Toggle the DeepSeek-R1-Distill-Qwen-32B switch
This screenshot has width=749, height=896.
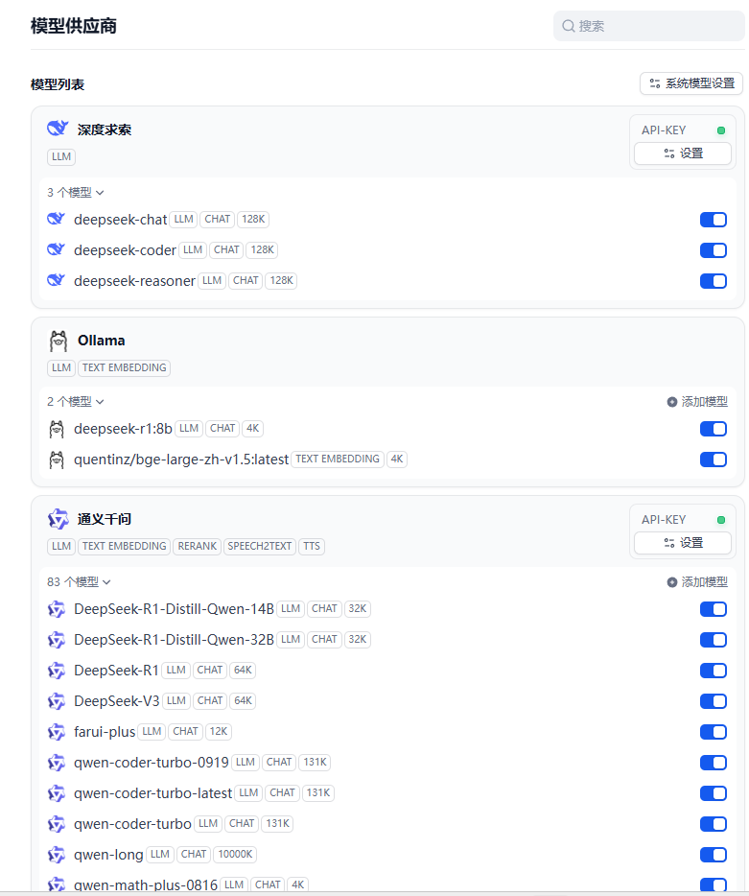tap(713, 640)
